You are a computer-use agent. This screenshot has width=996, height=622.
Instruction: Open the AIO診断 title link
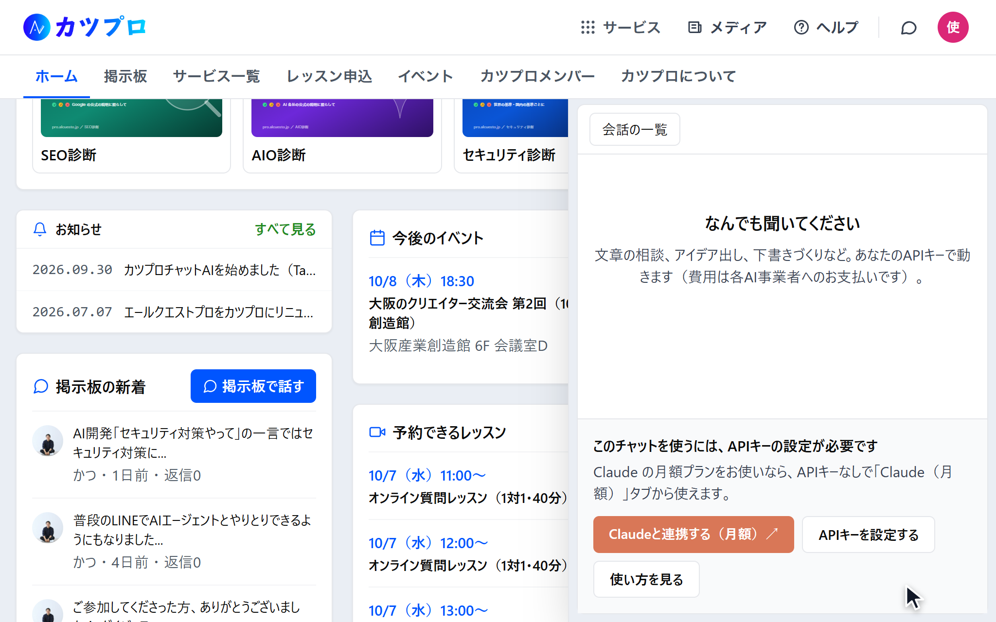click(279, 155)
